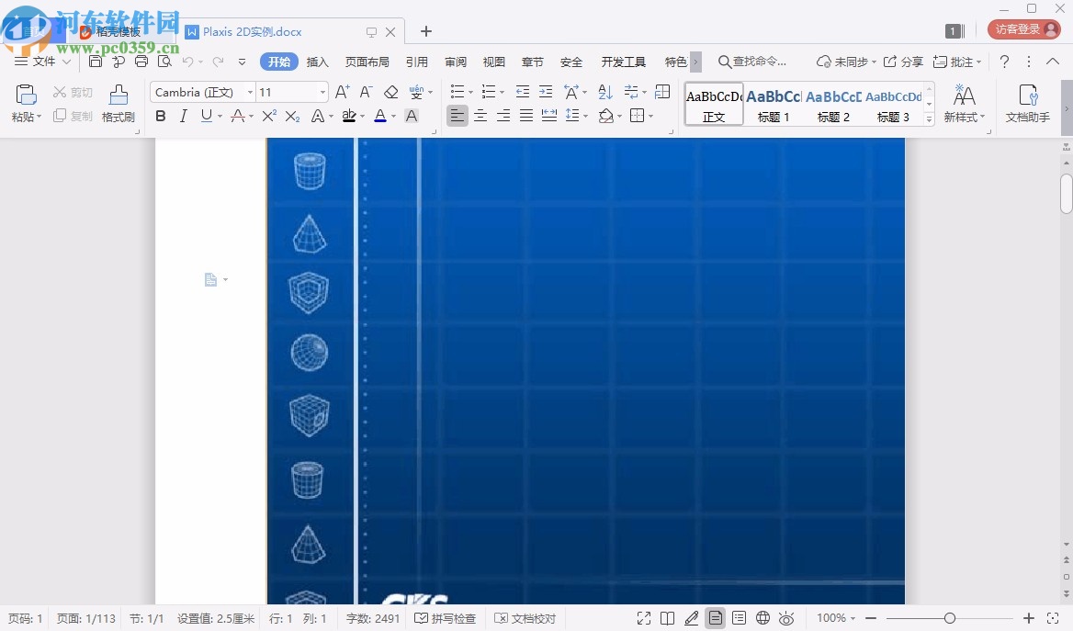This screenshot has width=1073, height=631.
Task: Toggle underline formatting
Action: tap(207, 116)
